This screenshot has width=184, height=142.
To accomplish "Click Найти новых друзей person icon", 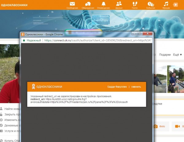I will pos(1,109).
